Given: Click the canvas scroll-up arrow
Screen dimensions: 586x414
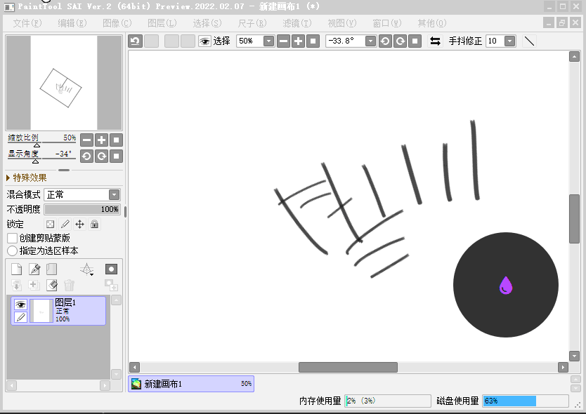Looking at the screenshot, I should click(575, 57).
